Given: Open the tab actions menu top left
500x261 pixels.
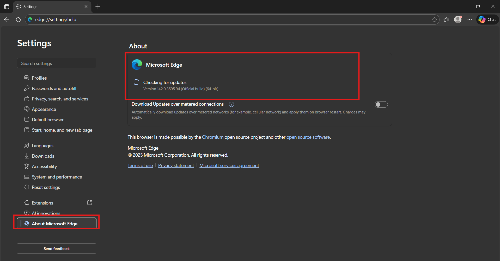Looking at the screenshot, I should 7,7.
